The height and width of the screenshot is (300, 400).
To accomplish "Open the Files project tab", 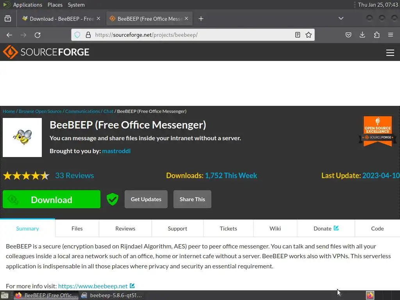I will tap(77, 229).
